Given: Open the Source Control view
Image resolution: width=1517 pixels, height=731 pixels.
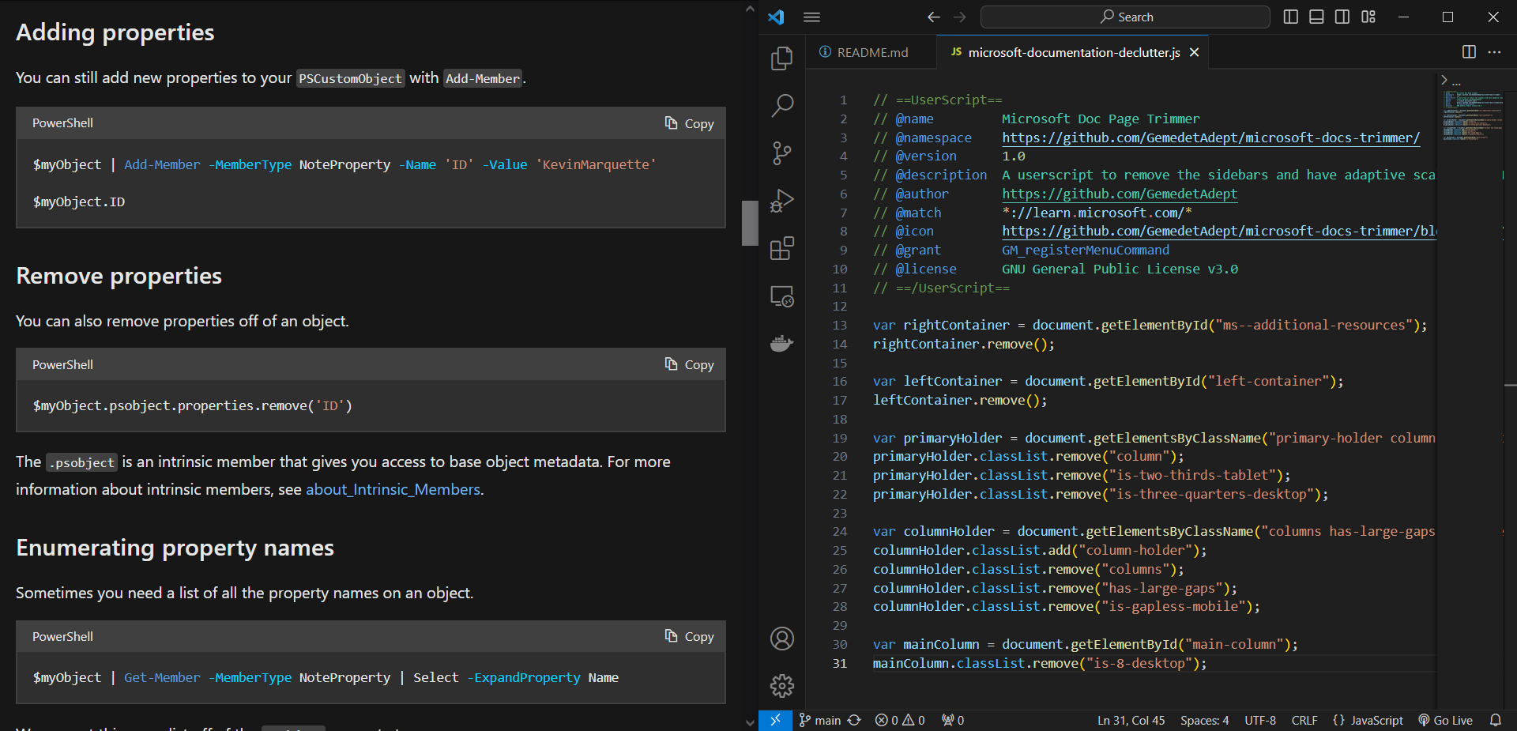Looking at the screenshot, I should pos(781,153).
